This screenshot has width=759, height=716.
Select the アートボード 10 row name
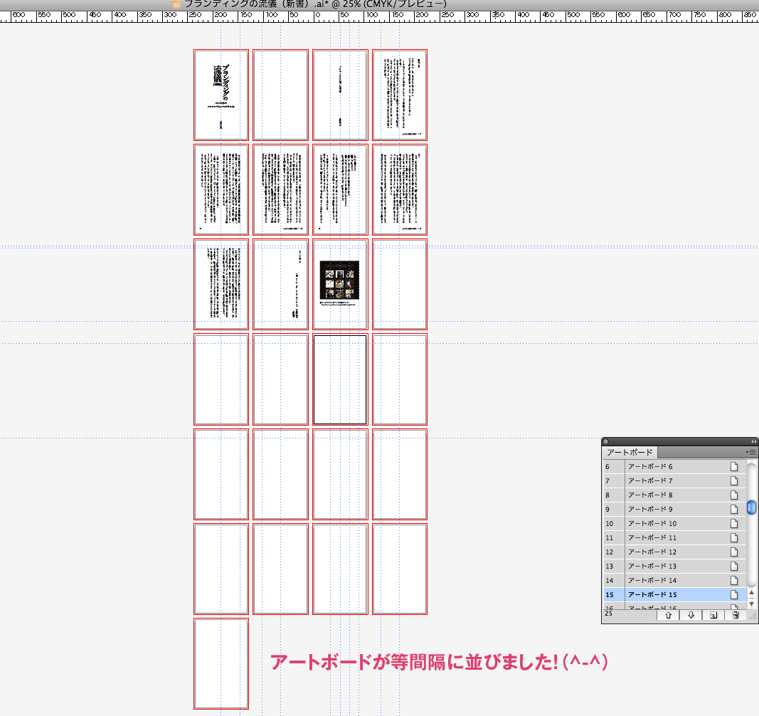[652, 523]
